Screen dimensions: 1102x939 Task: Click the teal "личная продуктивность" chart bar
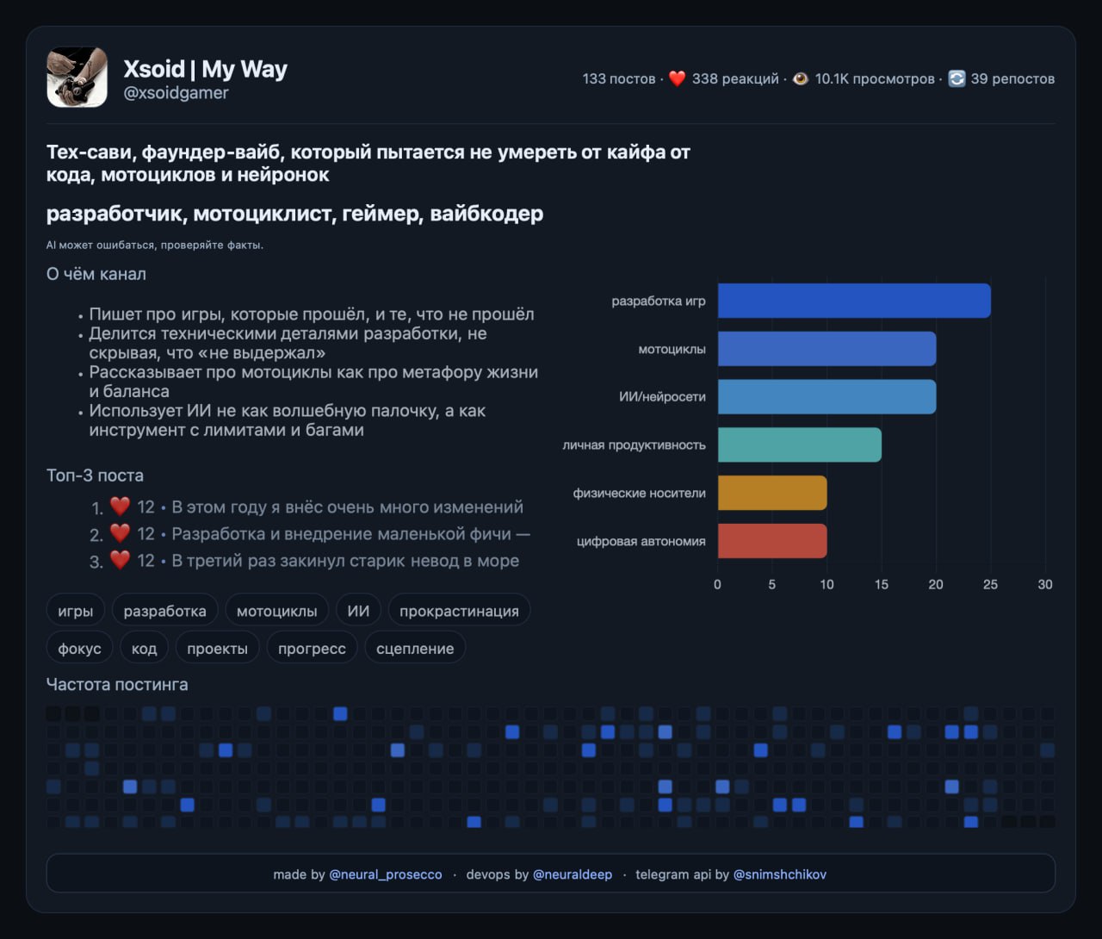pos(799,445)
